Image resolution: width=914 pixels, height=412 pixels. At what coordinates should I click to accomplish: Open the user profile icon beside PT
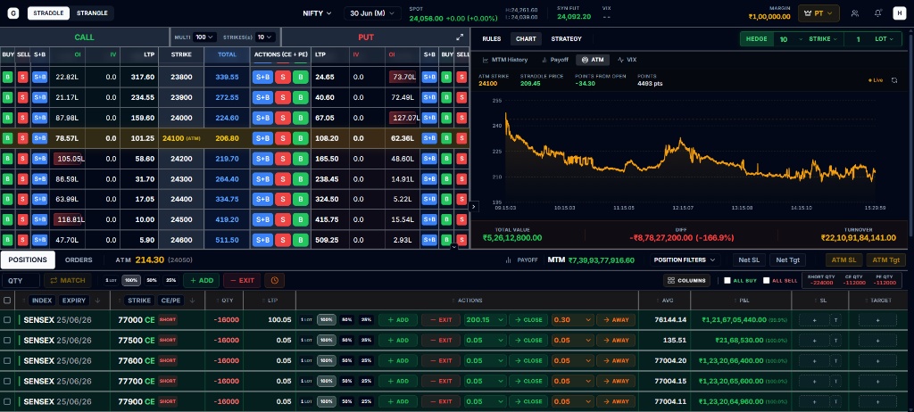tap(854, 12)
